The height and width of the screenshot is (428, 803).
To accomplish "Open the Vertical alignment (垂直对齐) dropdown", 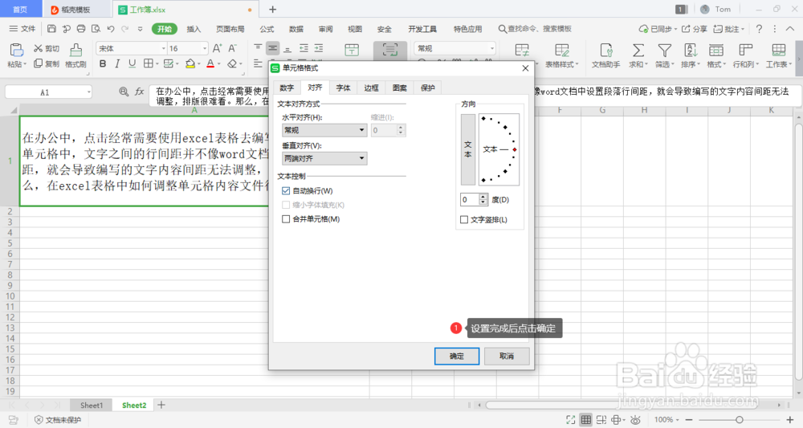I will (x=324, y=158).
